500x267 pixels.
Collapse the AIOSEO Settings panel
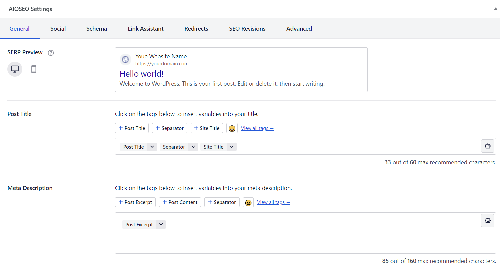tap(495, 9)
